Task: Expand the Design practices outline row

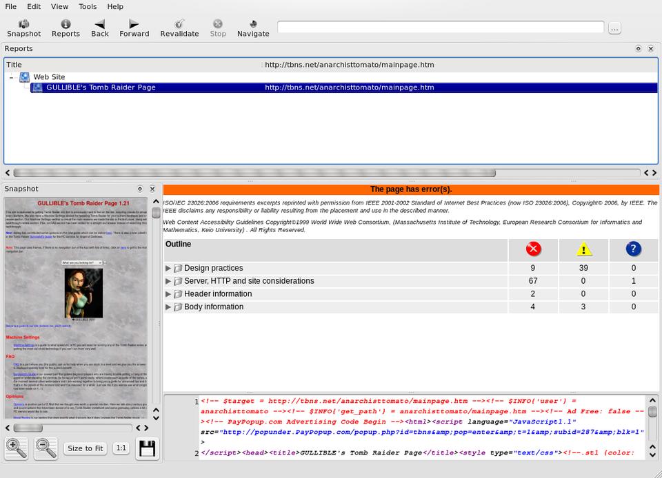Action: [168, 268]
